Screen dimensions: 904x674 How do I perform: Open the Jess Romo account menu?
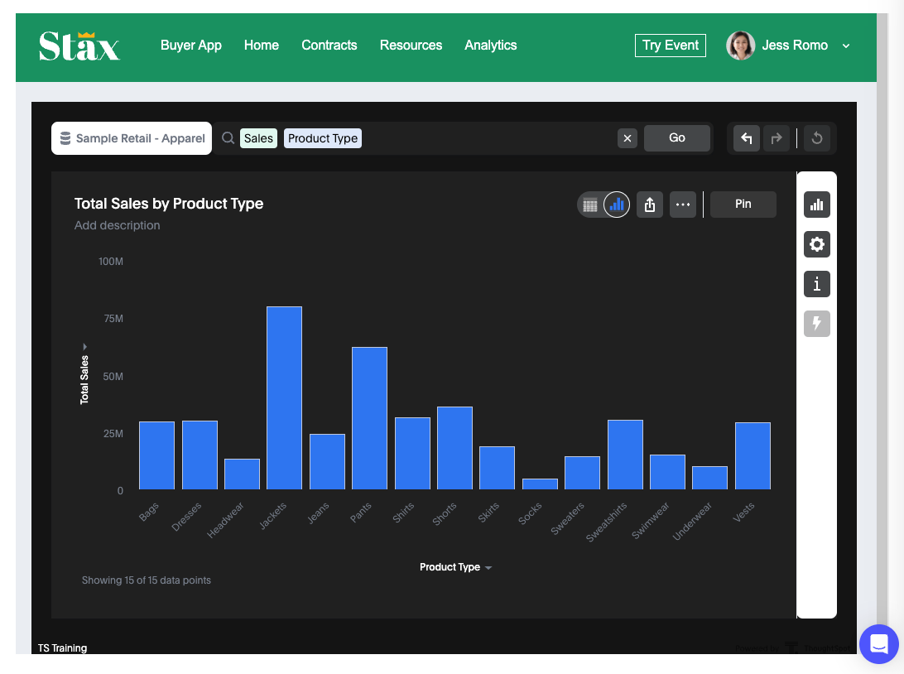coord(785,46)
